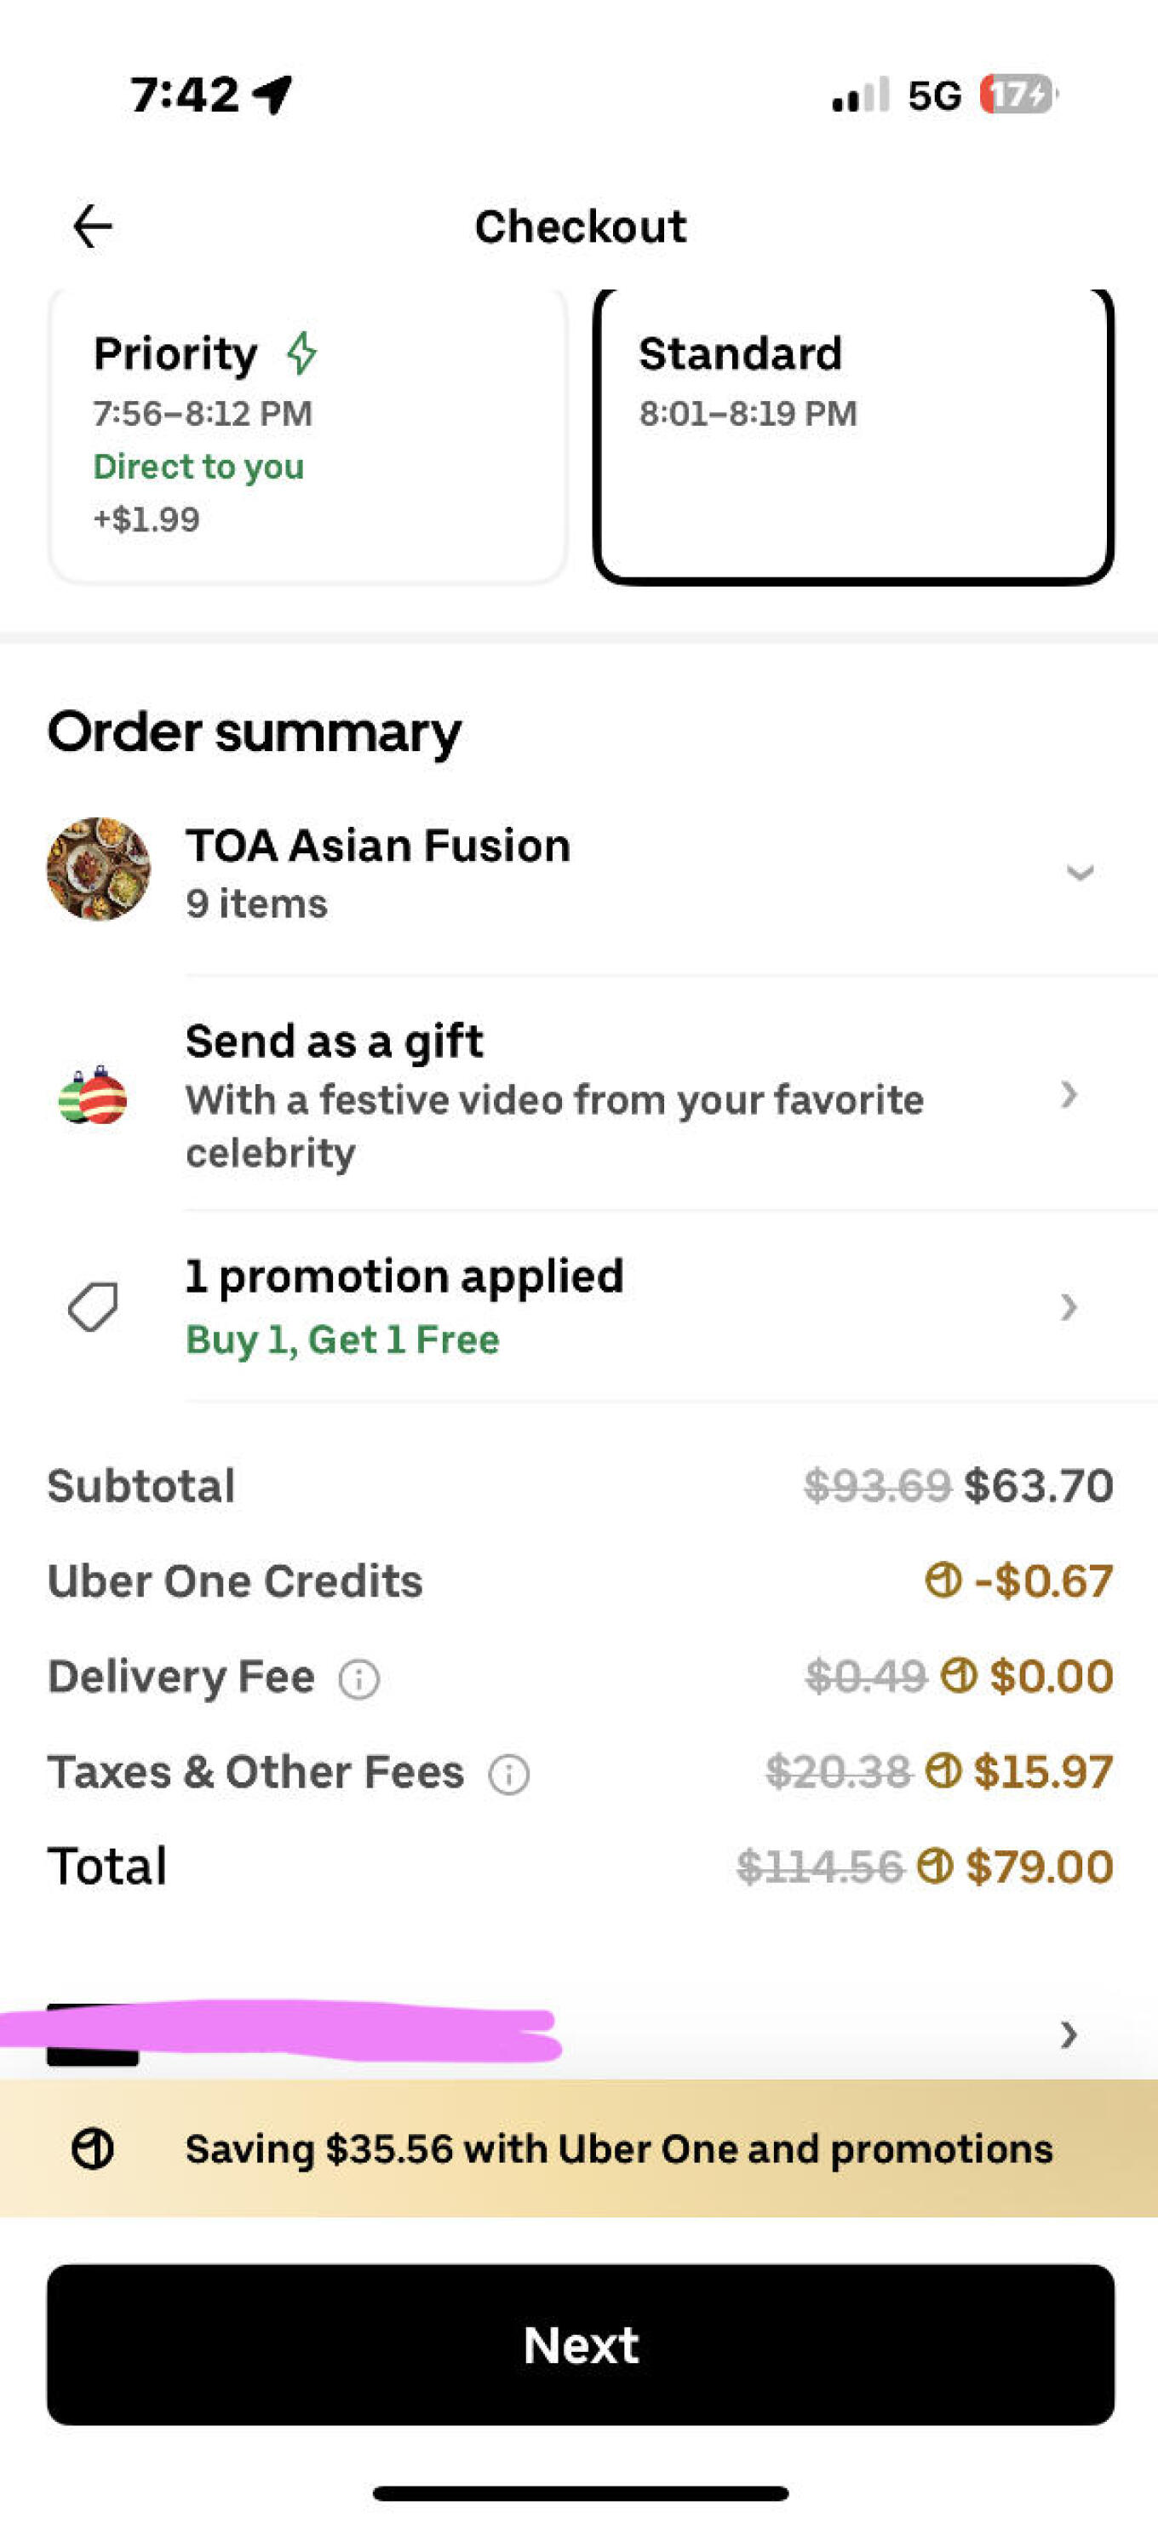This screenshot has height=2524, width=1158.
Task: Tap the promotion tag icon
Action: tap(93, 1307)
